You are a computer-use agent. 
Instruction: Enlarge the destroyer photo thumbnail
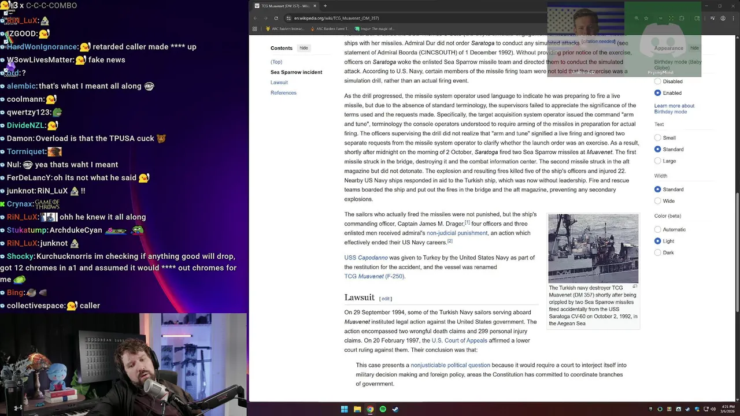pyautogui.click(x=593, y=248)
